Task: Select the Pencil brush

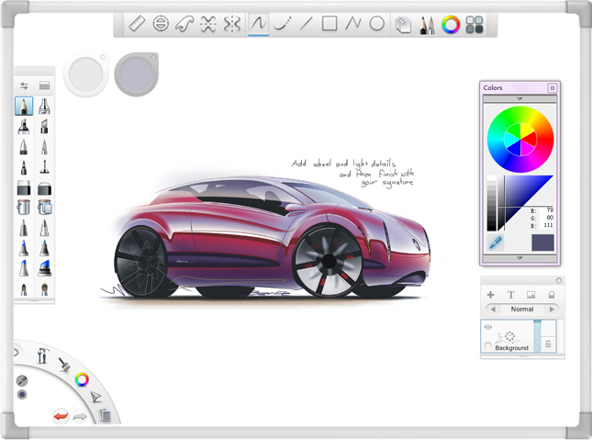Action: [x=24, y=106]
